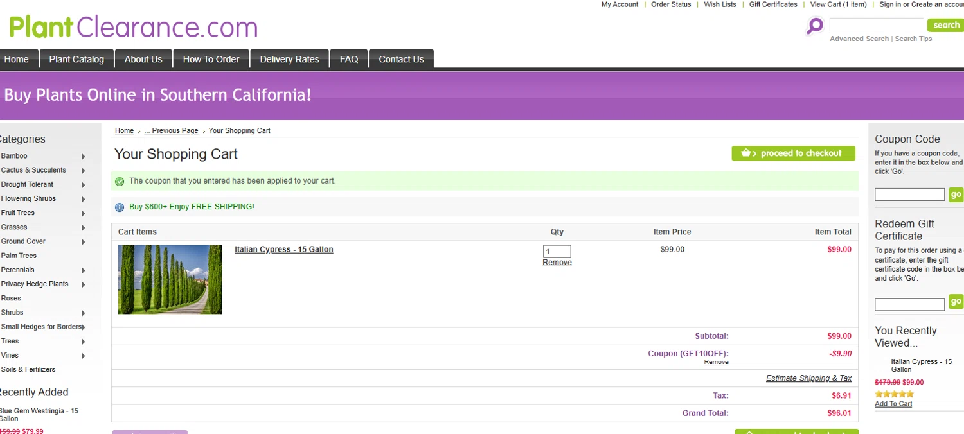Open Blue Gem Westringia recently added item
Viewport: 964px width, 434px height.
click(39, 415)
